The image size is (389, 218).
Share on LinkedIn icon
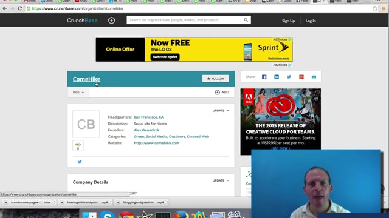[277, 77]
